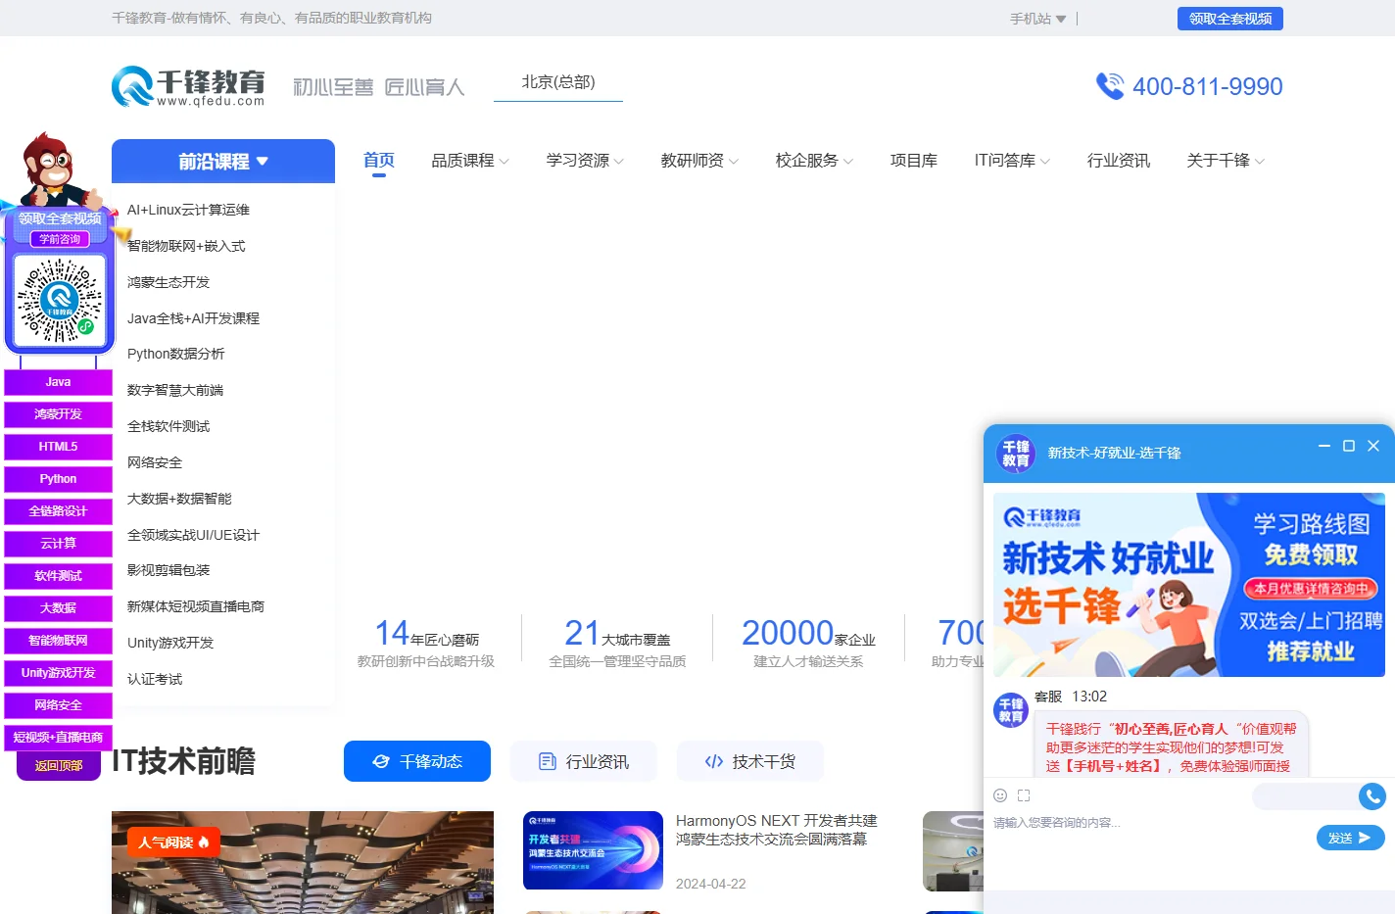Open the WeChat QR code image
The image size is (1395, 914).
click(60, 300)
